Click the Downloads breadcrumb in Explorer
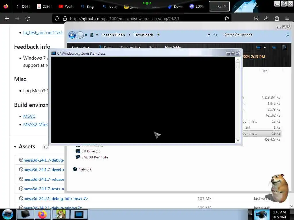The height and width of the screenshot is (220, 294). click(x=144, y=35)
